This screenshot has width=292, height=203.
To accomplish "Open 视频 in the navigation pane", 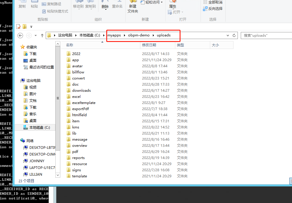I will pos(33,87).
